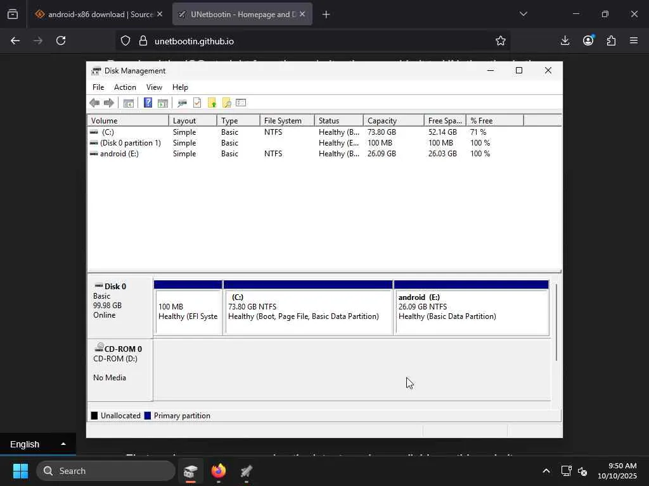649x486 pixels.
Task: Click the taskbar Search box
Action: (106, 471)
